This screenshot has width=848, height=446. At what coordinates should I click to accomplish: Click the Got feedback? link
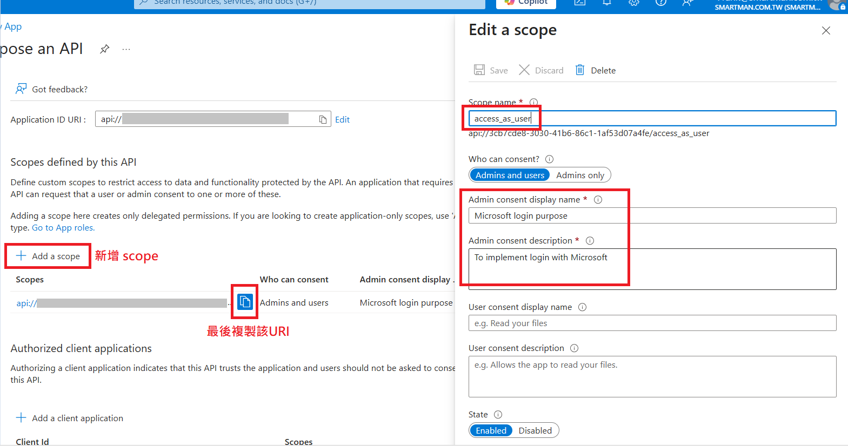pyautogui.click(x=59, y=89)
